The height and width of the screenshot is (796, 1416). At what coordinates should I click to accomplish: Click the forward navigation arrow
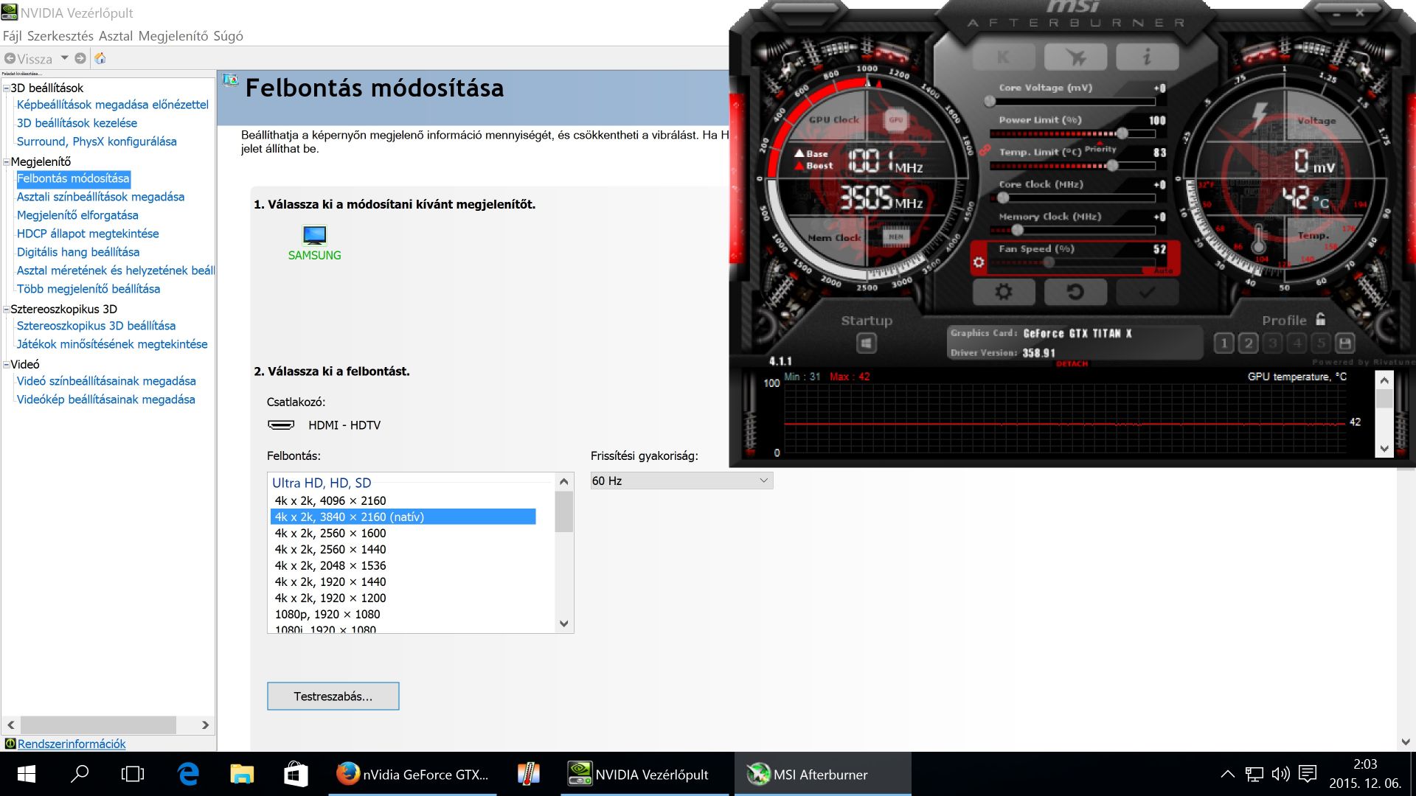[80, 58]
